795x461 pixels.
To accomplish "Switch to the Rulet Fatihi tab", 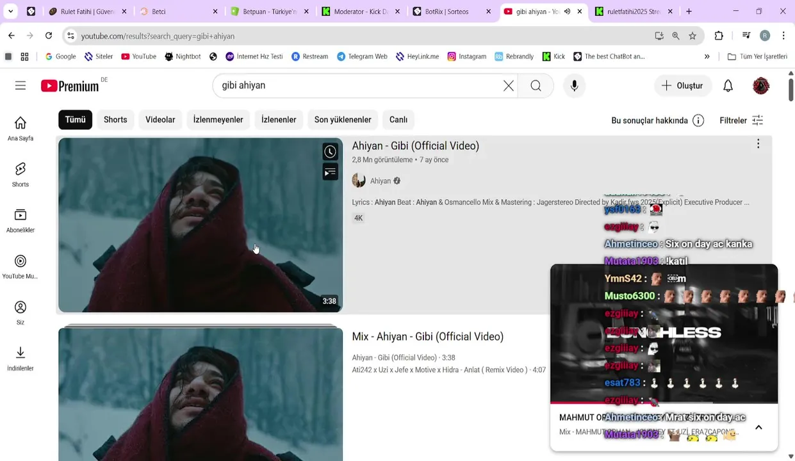I will click(86, 12).
